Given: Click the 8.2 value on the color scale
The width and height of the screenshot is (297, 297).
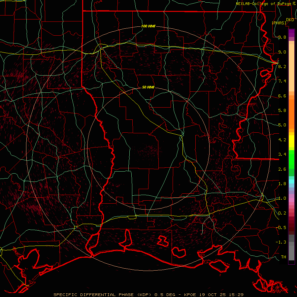Looking at the screenshot, I should pyautogui.click(x=282, y=66).
